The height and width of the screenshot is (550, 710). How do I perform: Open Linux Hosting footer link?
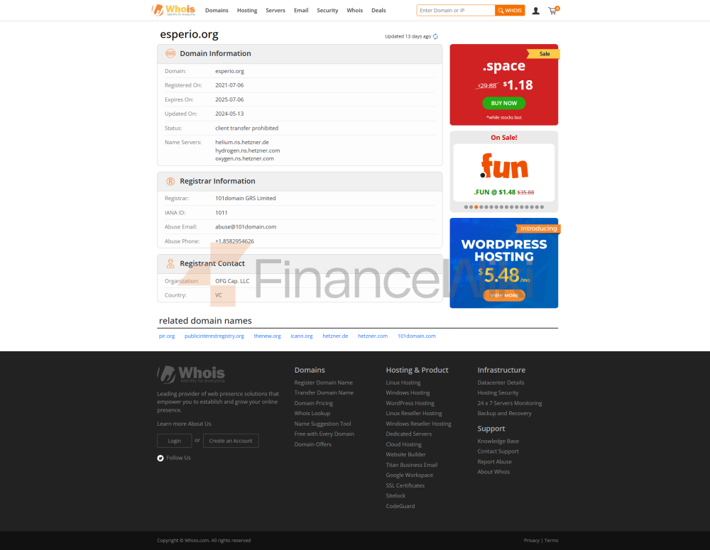click(403, 383)
